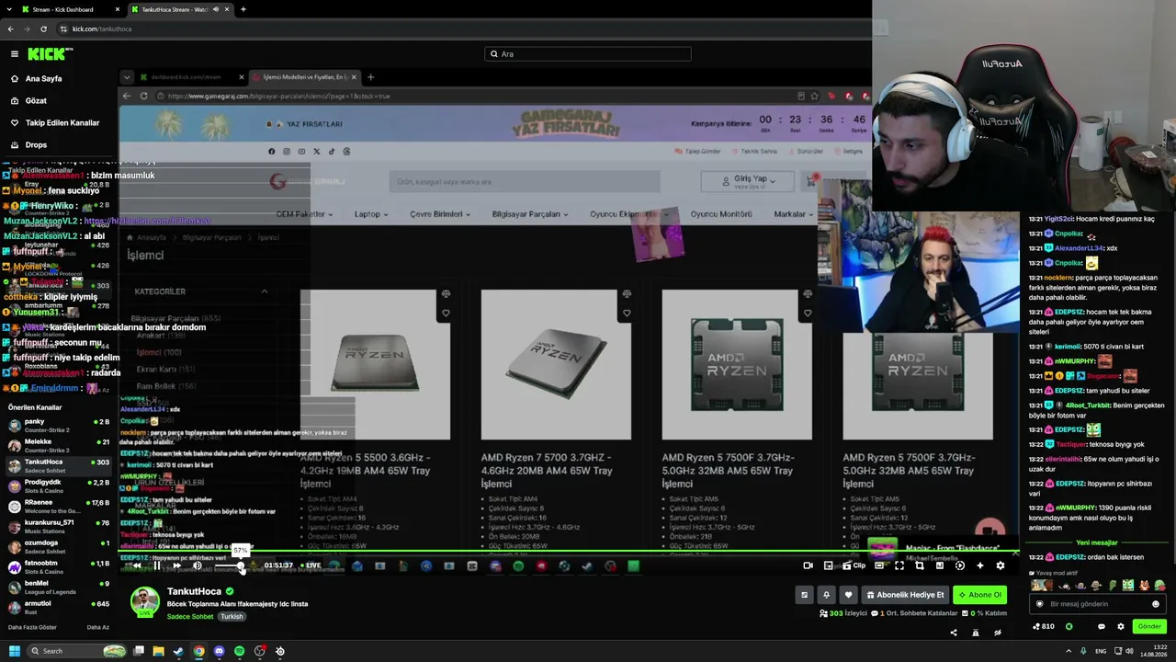This screenshot has height=662, width=1176.
Task: Toggle theater mode in the player
Action: (x=879, y=565)
